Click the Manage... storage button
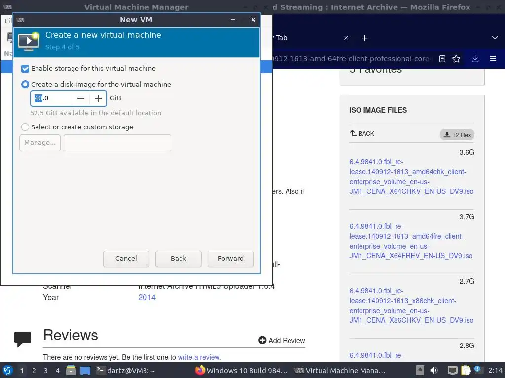The height and width of the screenshot is (378, 505). (x=40, y=142)
